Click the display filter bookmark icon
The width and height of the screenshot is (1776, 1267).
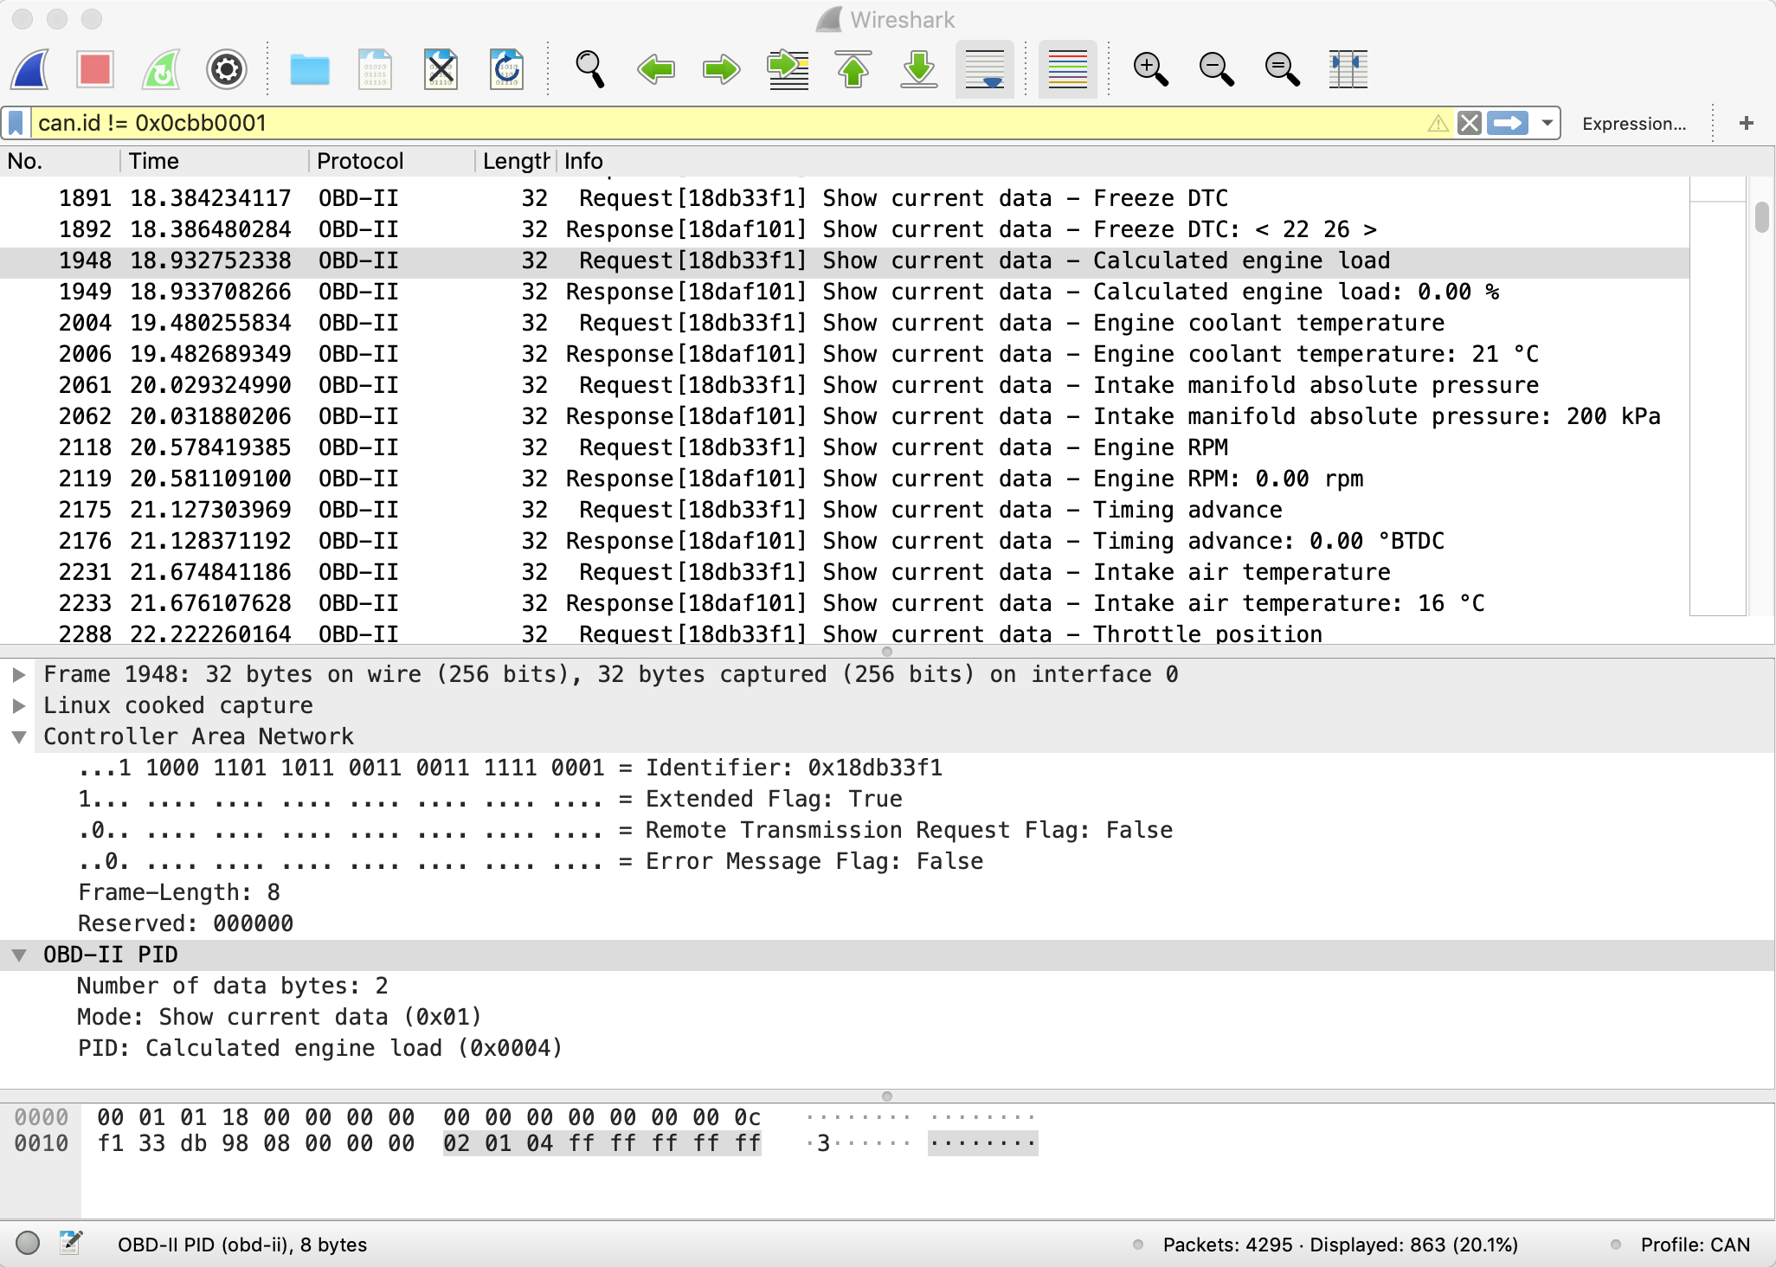tap(16, 125)
